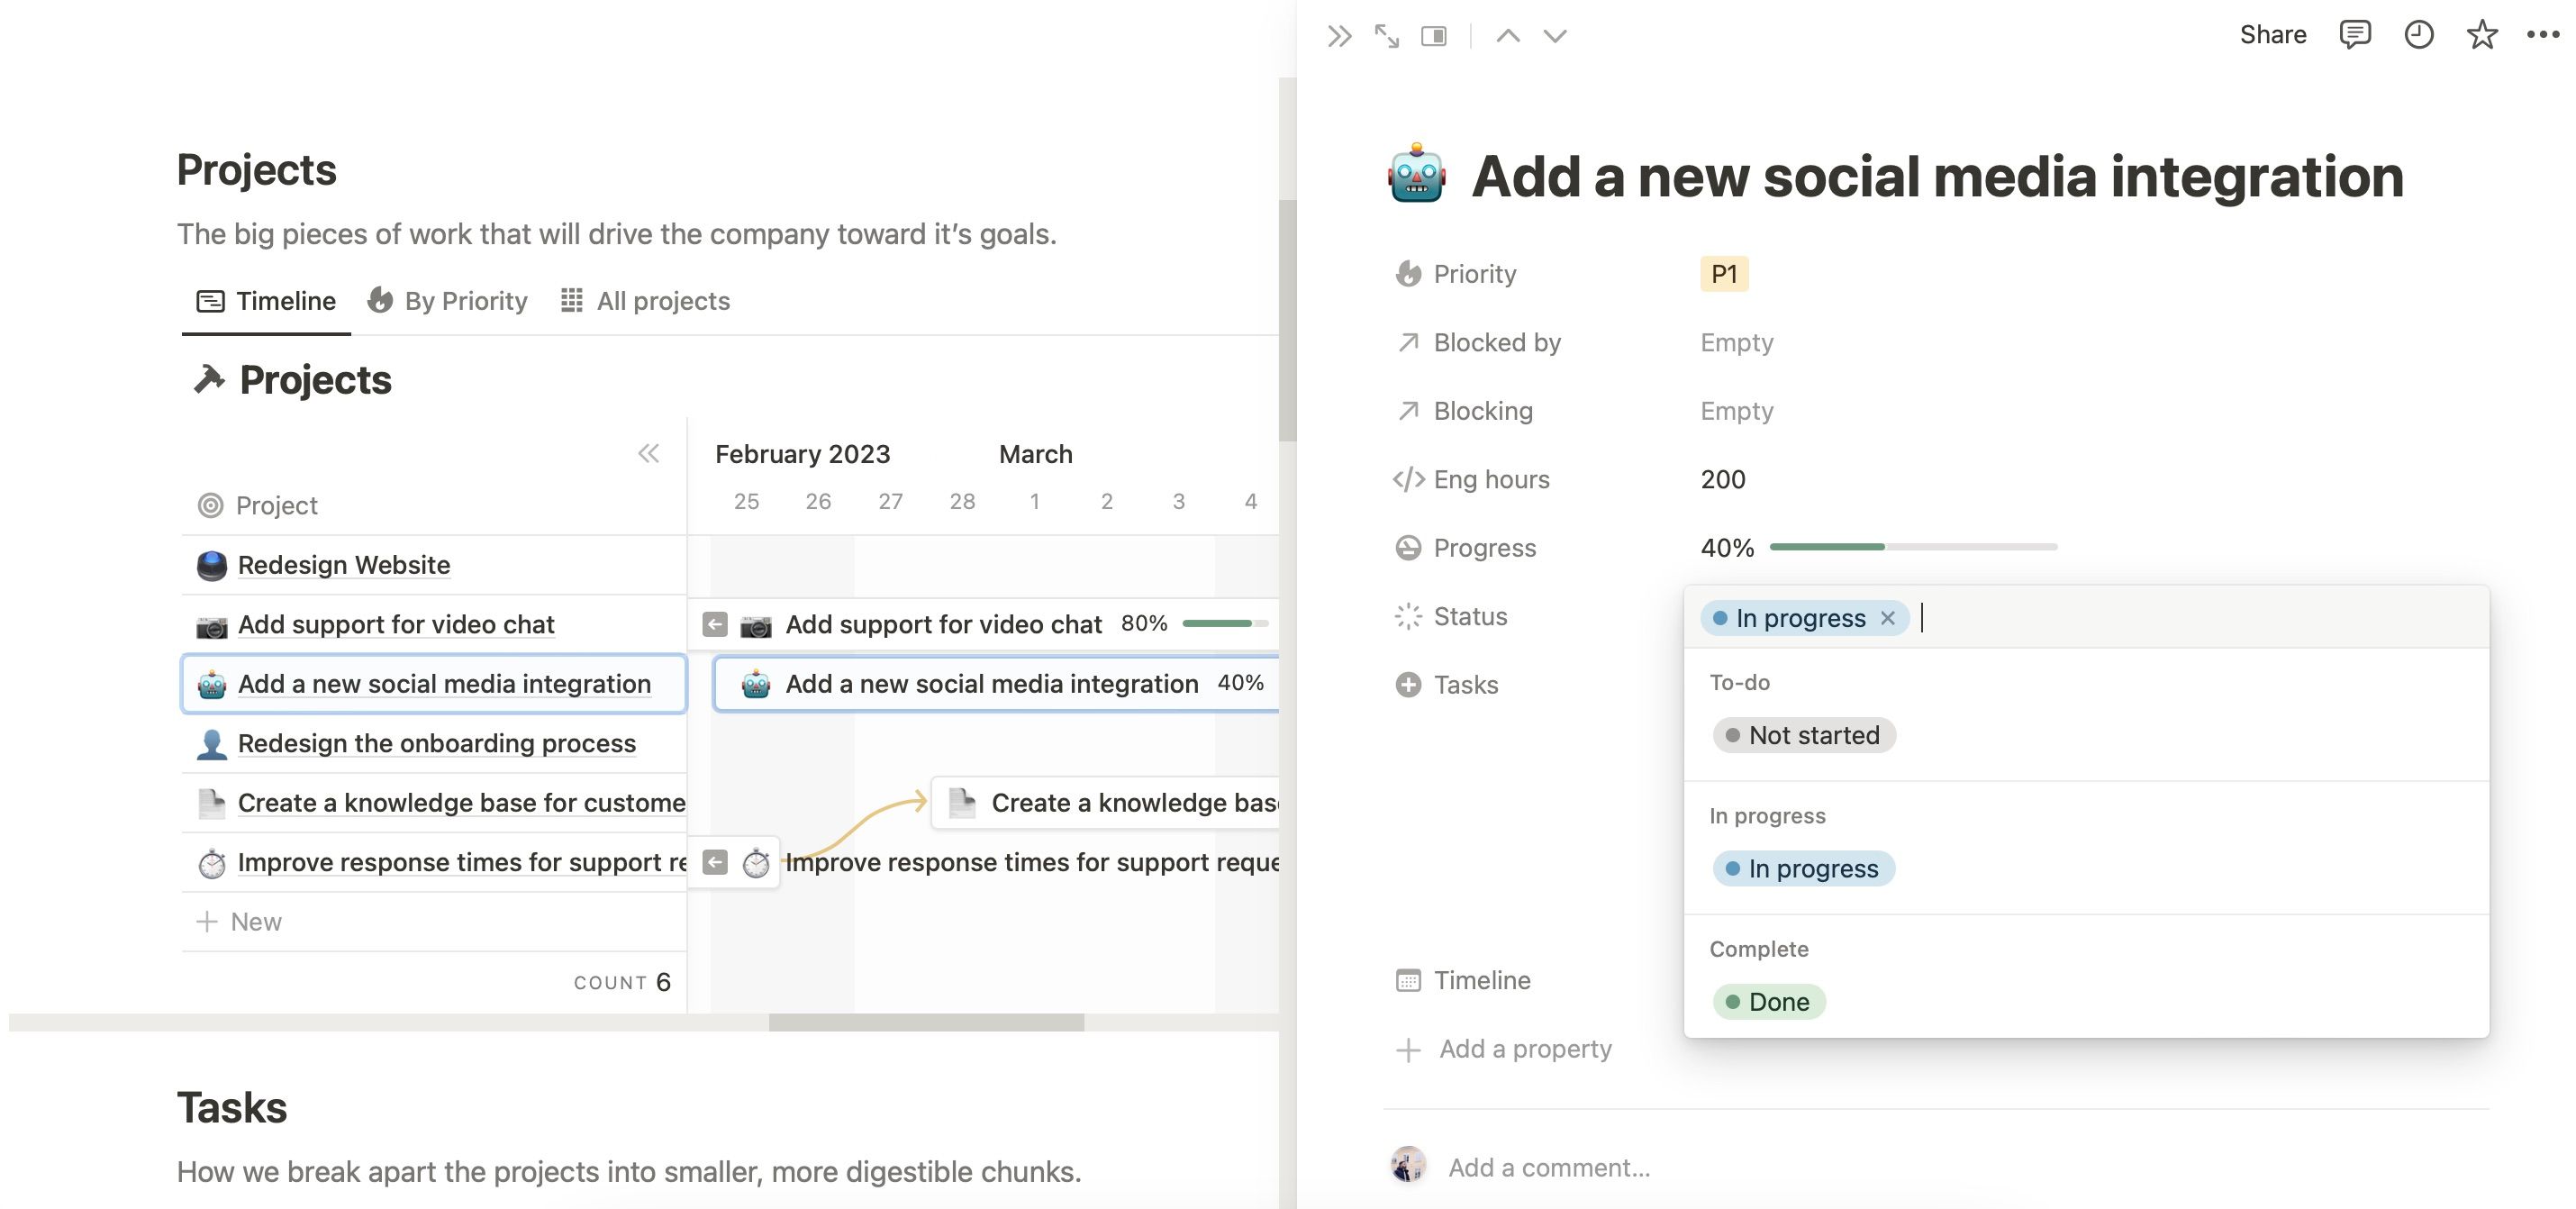
Task: Switch to the All projects tab
Action: point(645,301)
